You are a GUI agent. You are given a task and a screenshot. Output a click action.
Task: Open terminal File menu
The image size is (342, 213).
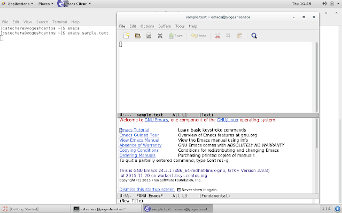tap(5, 22)
